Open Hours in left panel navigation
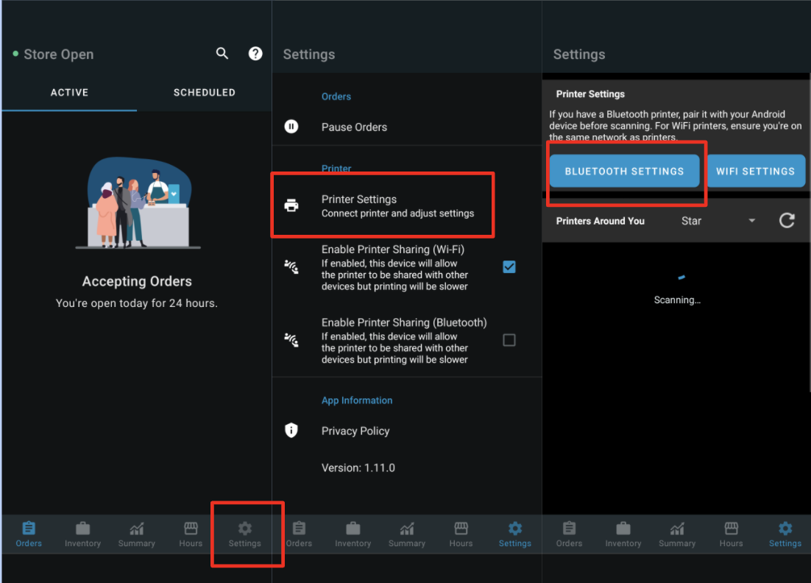811x583 pixels. [191, 534]
